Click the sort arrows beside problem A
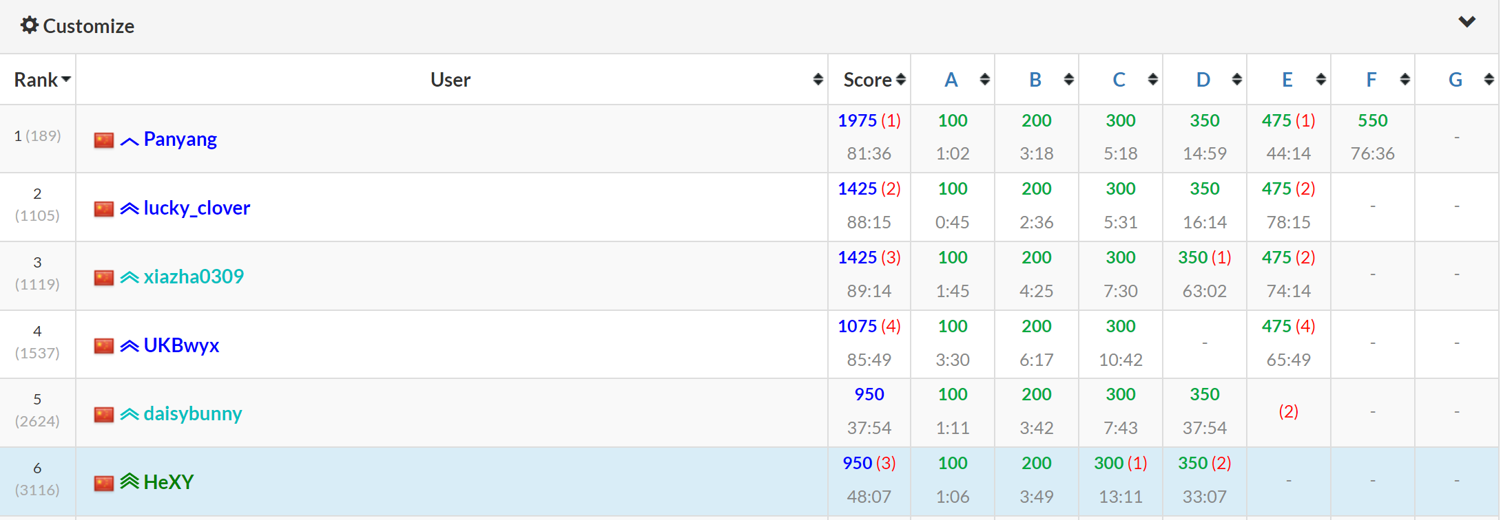 pos(984,80)
